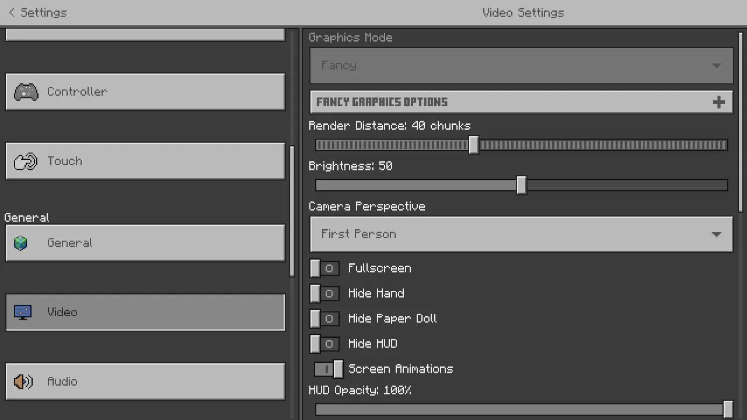Click the hand icon beside Touch

[x=26, y=161]
